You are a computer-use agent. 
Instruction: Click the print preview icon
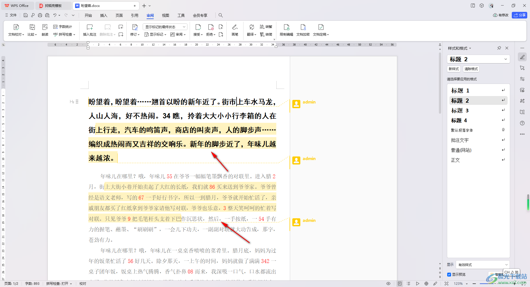pos(47,15)
